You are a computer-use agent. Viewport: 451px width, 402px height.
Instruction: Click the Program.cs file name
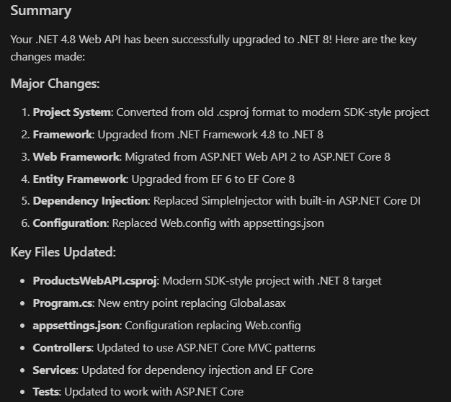coord(63,303)
